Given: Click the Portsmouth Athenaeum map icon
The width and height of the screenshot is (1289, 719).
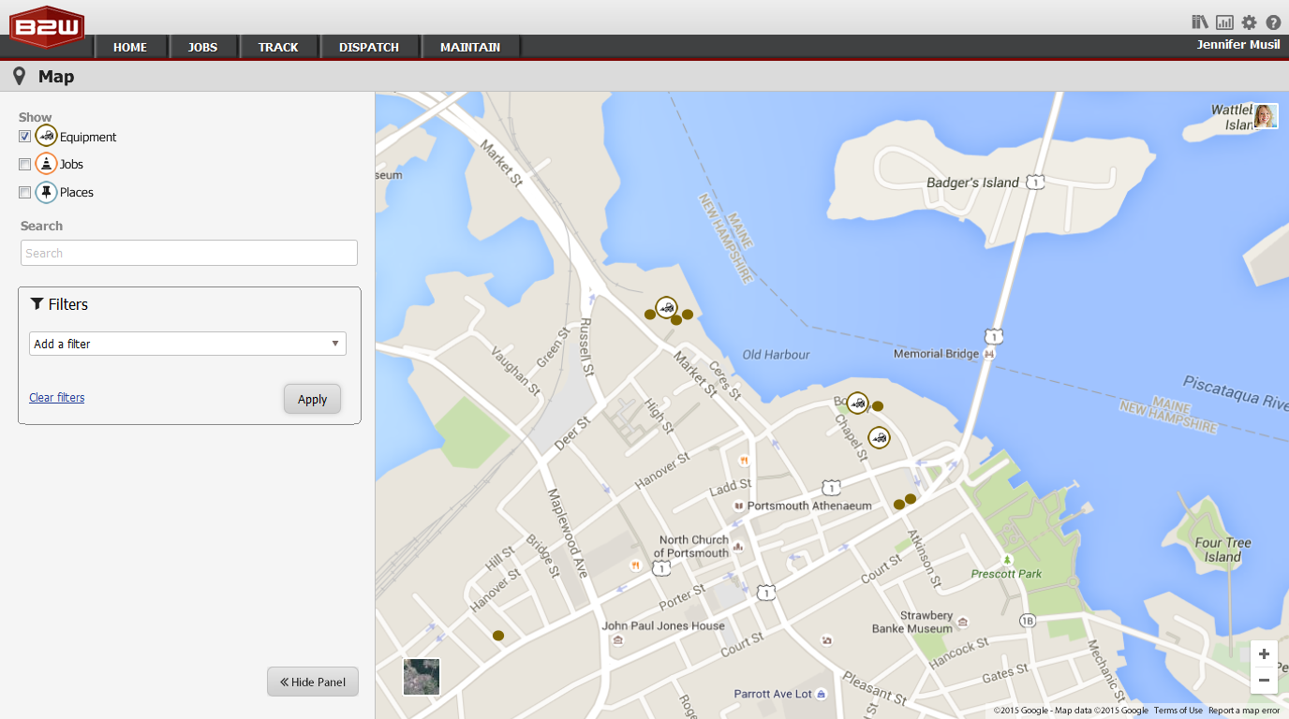Looking at the screenshot, I should point(738,506).
